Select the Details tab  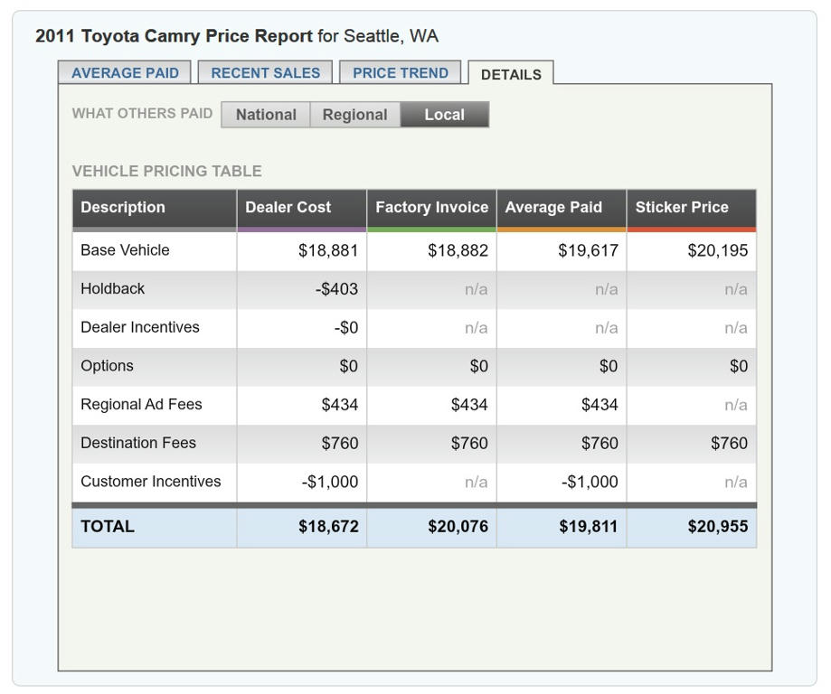[511, 73]
